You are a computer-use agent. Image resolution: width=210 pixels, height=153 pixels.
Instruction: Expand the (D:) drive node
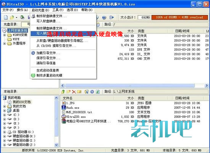(x=5, y=119)
